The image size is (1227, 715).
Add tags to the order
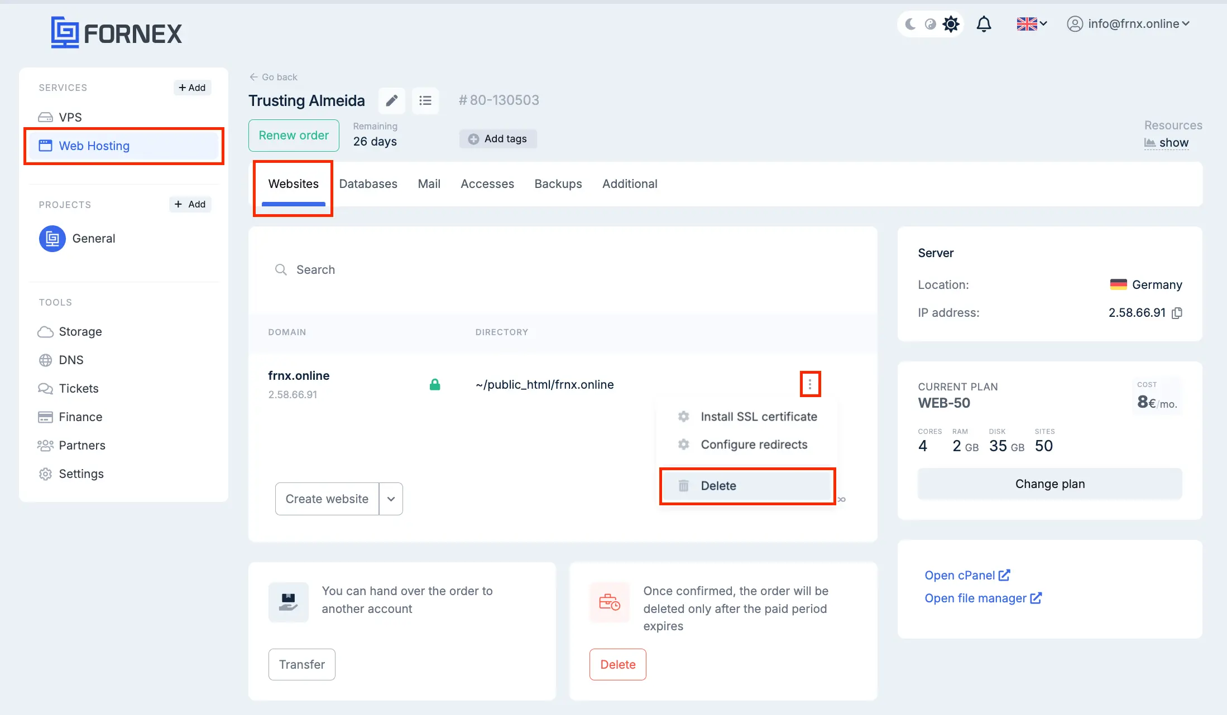click(498, 139)
